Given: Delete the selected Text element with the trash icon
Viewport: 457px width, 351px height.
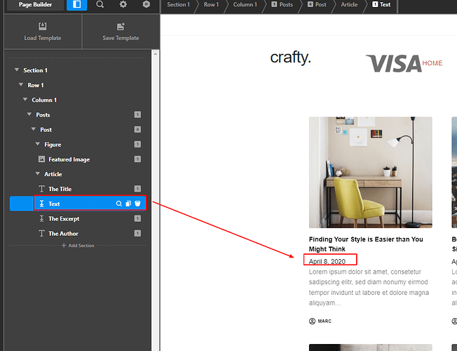Looking at the screenshot, I should tap(137, 204).
